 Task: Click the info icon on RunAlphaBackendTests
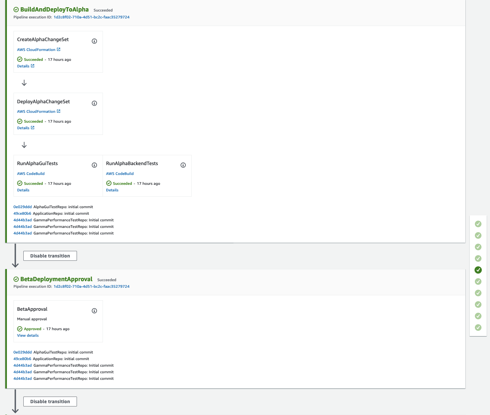click(183, 165)
